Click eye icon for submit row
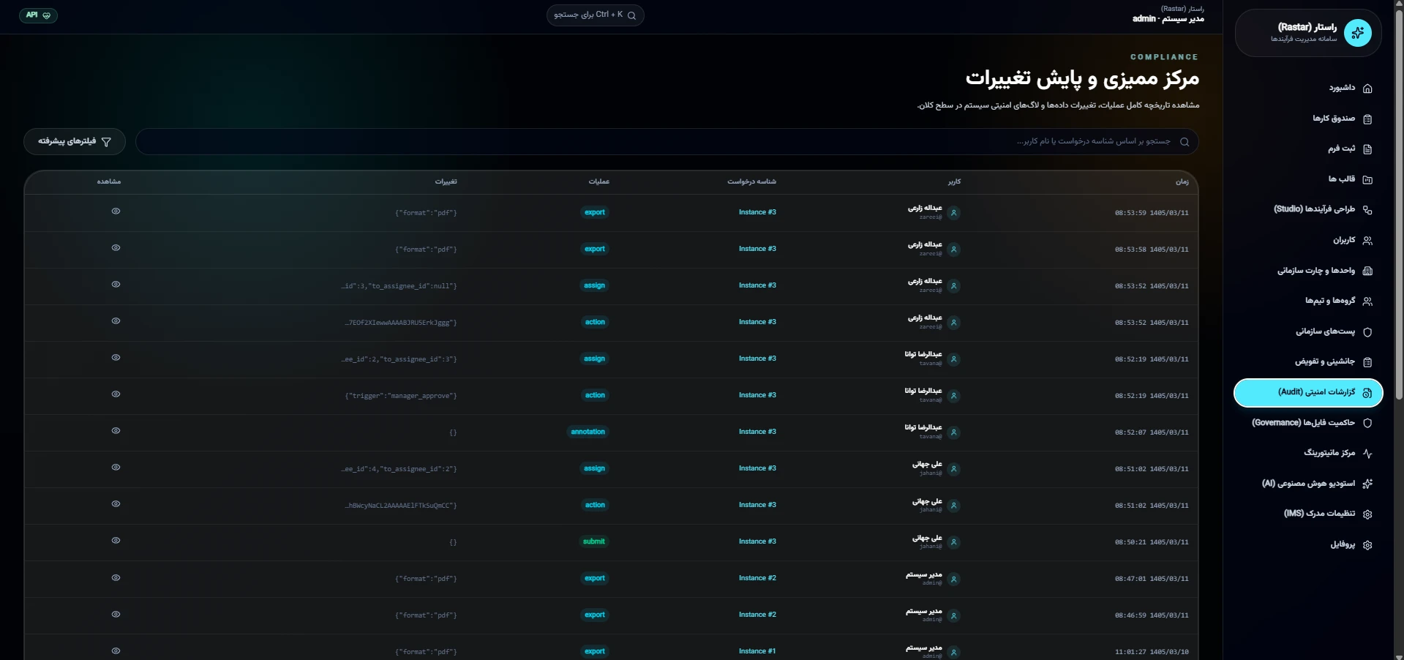This screenshot has height=660, width=1404. click(x=116, y=541)
